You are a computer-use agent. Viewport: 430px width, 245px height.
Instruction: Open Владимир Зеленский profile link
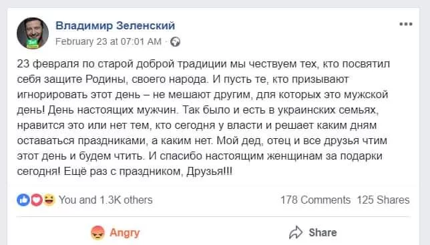(x=115, y=26)
